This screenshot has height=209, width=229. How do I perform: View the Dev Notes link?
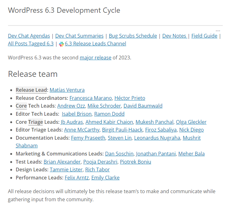pyautogui.click(x=174, y=36)
